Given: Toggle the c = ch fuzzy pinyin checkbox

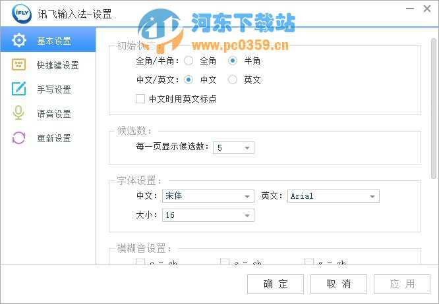Looking at the screenshot, I should coord(140,261).
